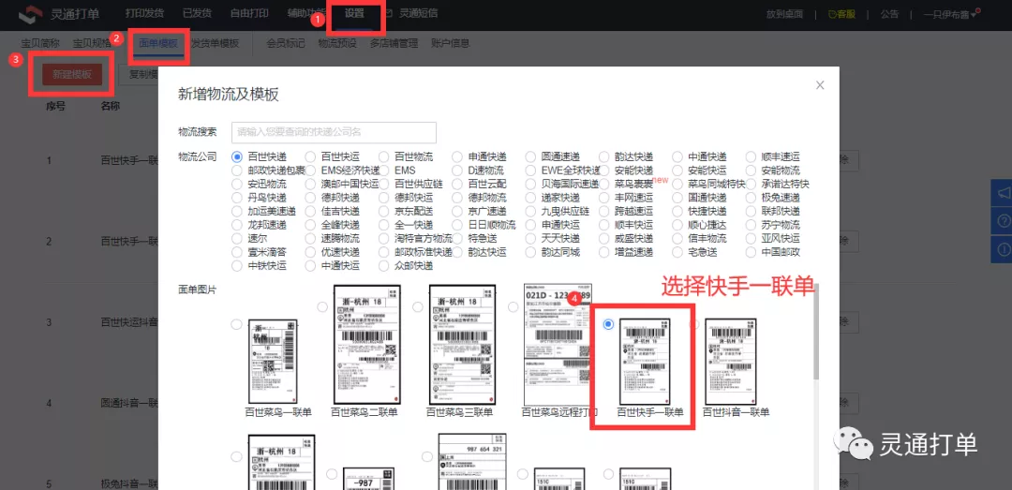Select 百世快运 radio button
Screen dimensions: 1012x490
(x=310, y=156)
